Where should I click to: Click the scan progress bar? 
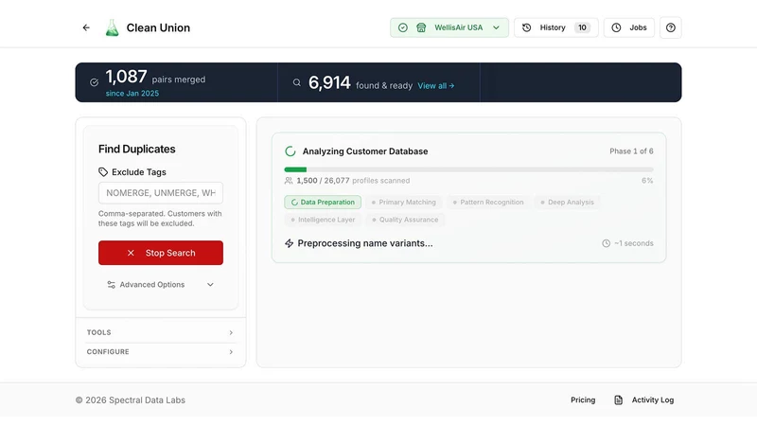(x=468, y=169)
